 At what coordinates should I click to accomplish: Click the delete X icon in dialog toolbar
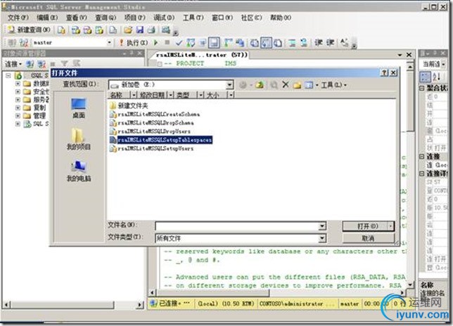click(286, 84)
